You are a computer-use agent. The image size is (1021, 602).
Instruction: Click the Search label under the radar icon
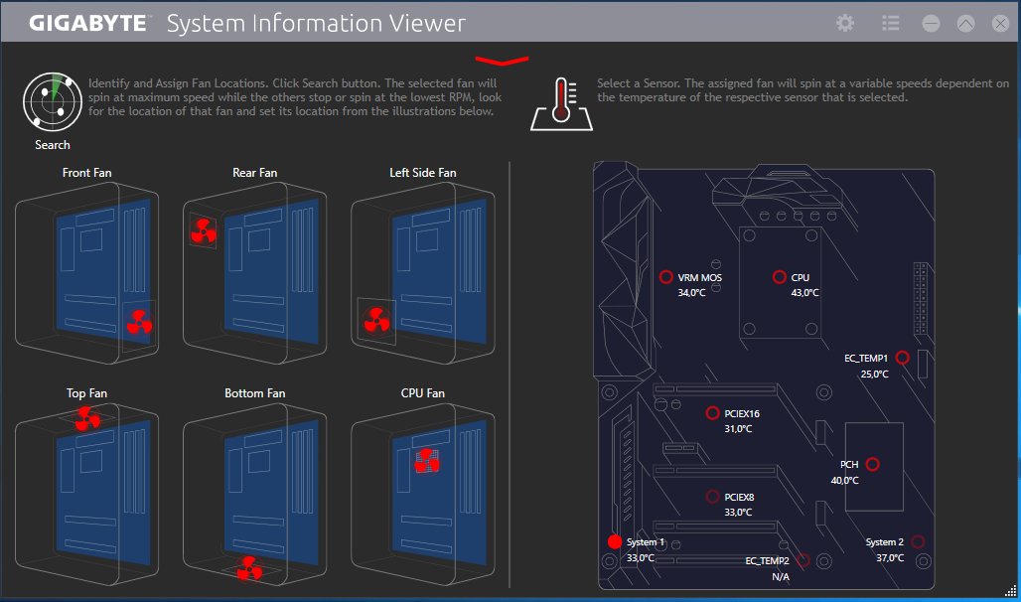(52, 144)
